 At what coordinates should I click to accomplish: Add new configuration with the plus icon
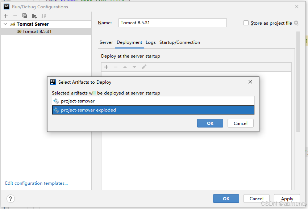click(x=6, y=16)
